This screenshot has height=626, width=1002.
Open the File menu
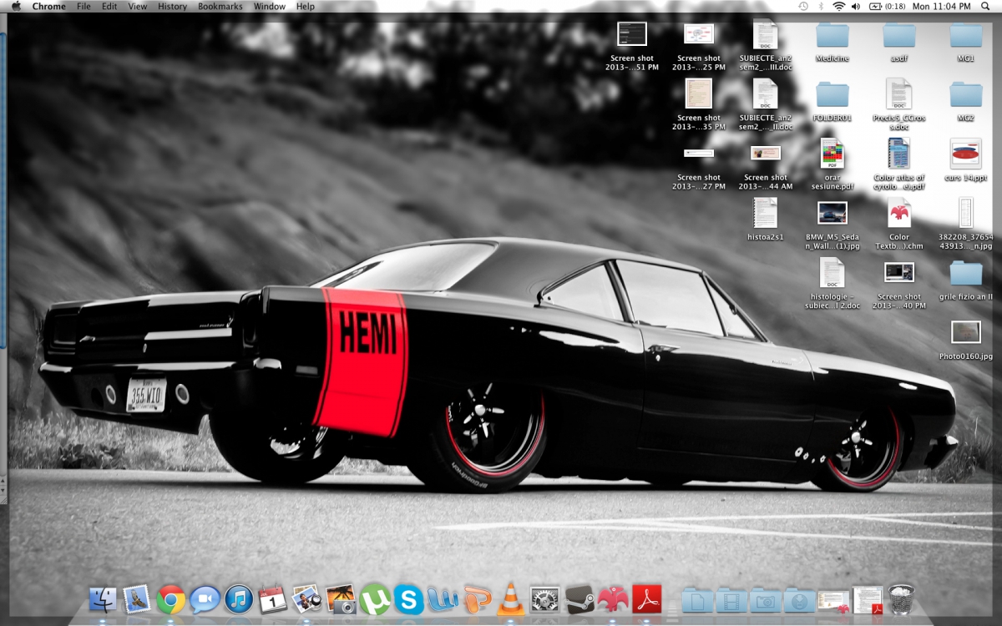(83, 6)
